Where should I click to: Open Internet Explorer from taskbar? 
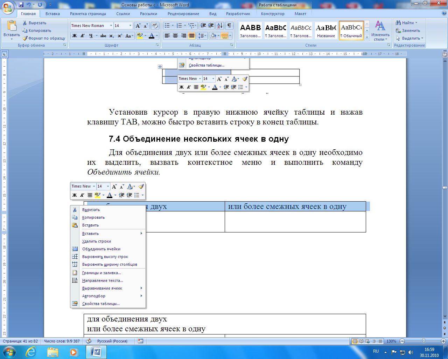coord(31,352)
